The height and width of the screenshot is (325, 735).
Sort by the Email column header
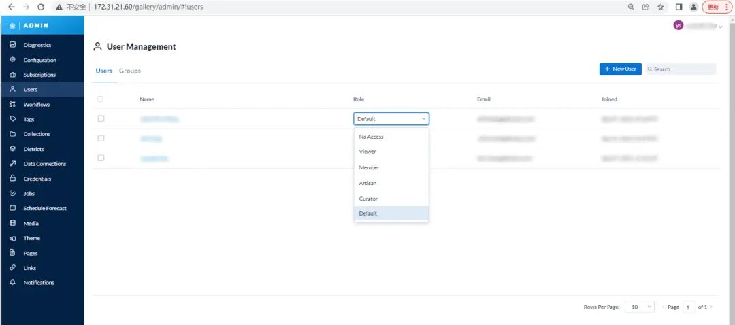pyautogui.click(x=484, y=99)
